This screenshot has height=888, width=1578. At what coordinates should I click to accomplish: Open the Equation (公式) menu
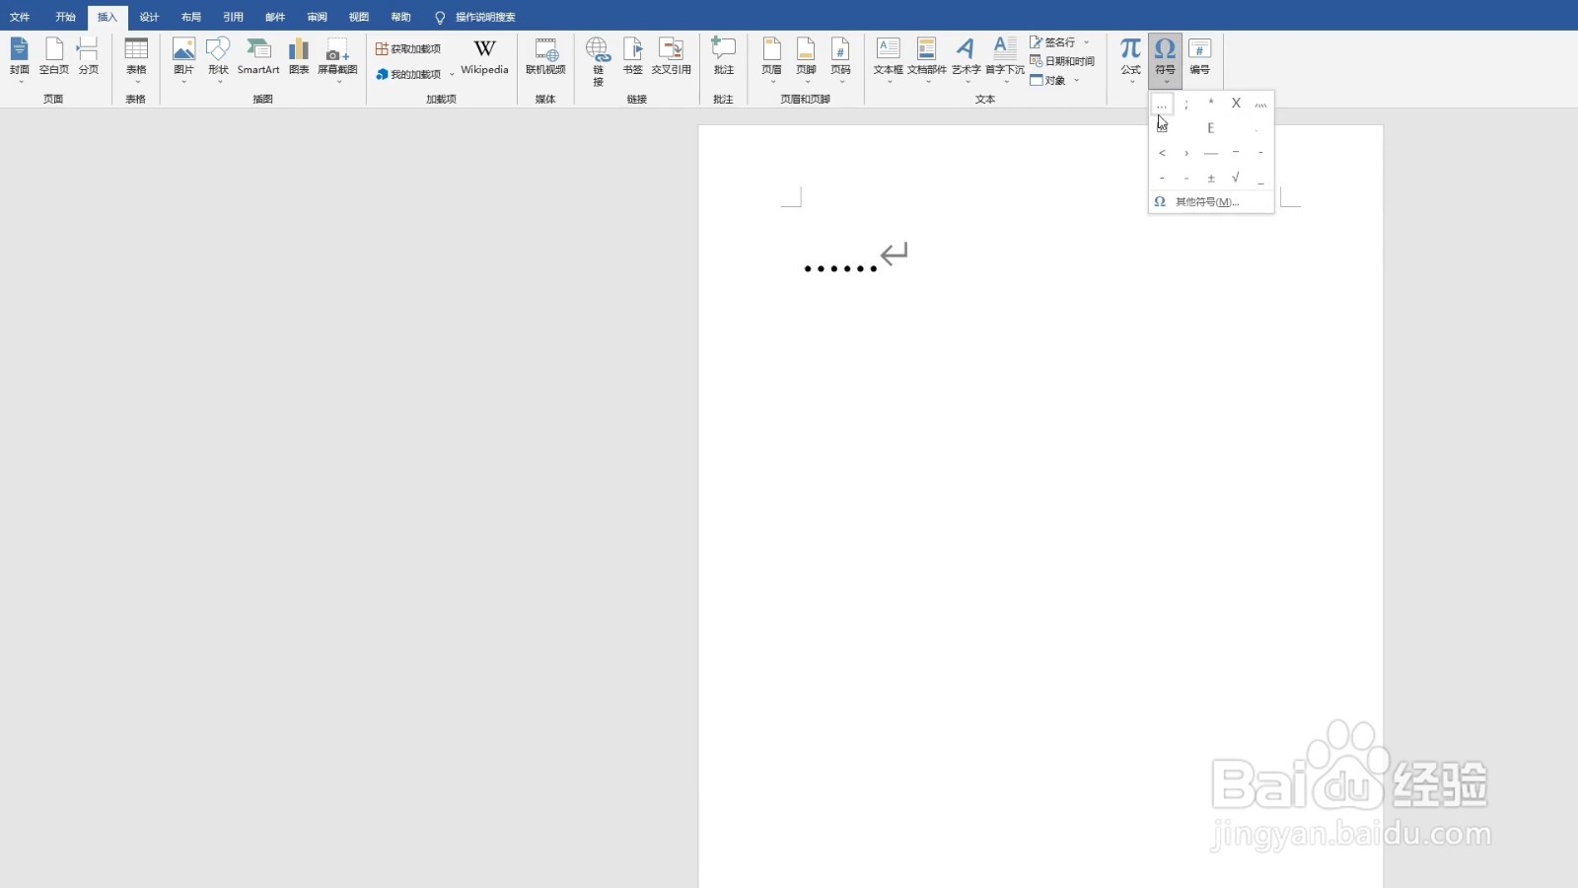click(1130, 59)
